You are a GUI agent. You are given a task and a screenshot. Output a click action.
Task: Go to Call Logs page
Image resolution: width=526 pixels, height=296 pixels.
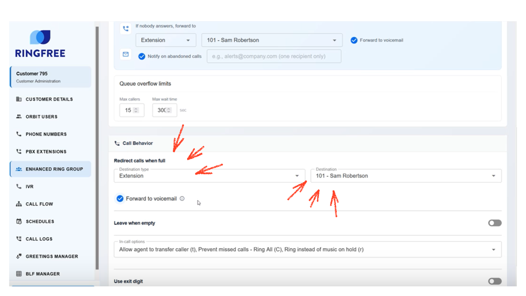tap(39, 239)
